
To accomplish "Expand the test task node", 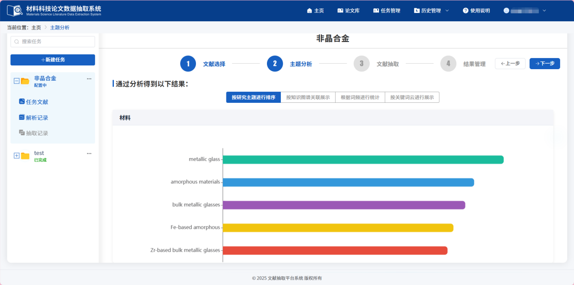I will point(16,155).
